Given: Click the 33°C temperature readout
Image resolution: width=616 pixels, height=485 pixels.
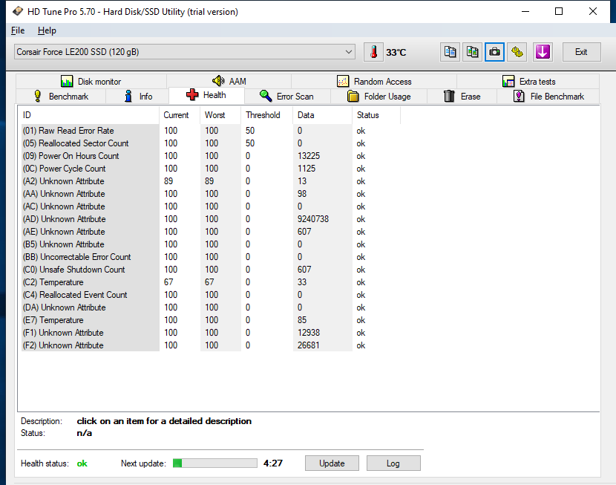Looking at the screenshot, I should tap(396, 52).
